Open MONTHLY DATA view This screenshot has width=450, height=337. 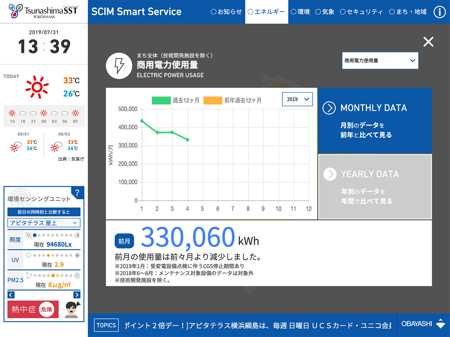(x=375, y=120)
